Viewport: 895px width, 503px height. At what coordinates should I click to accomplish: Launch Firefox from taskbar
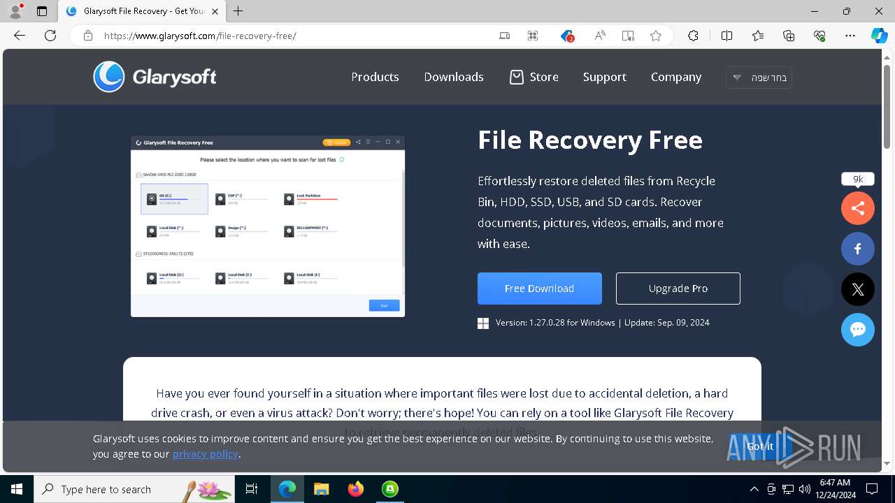[356, 489]
